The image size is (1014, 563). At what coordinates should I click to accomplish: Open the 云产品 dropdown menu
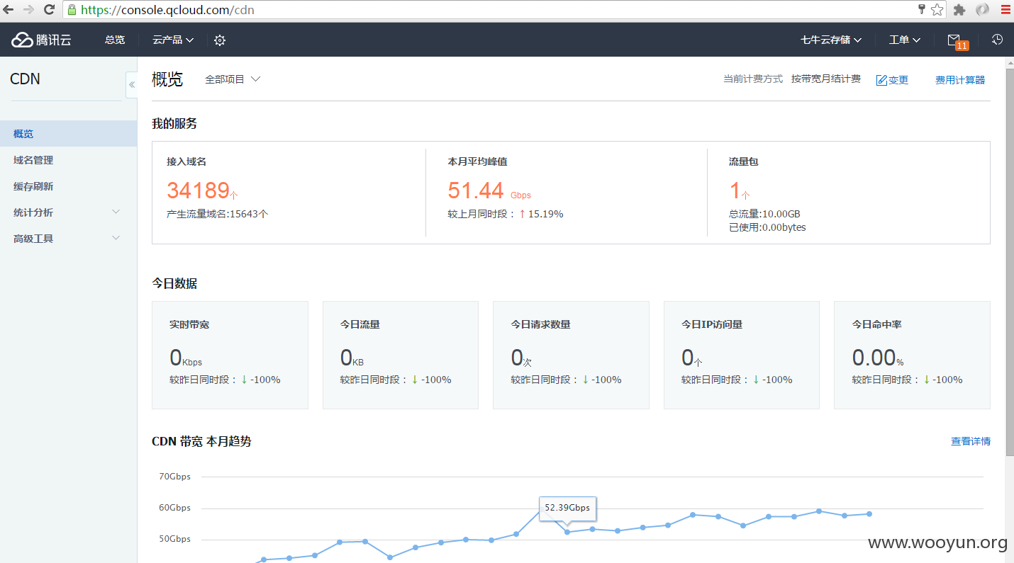click(x=173, y=40)
